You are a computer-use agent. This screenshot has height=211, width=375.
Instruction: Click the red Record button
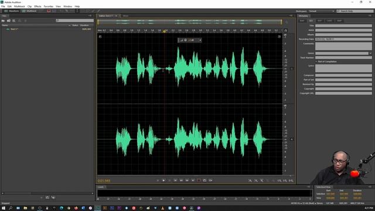tap(199, 181)
